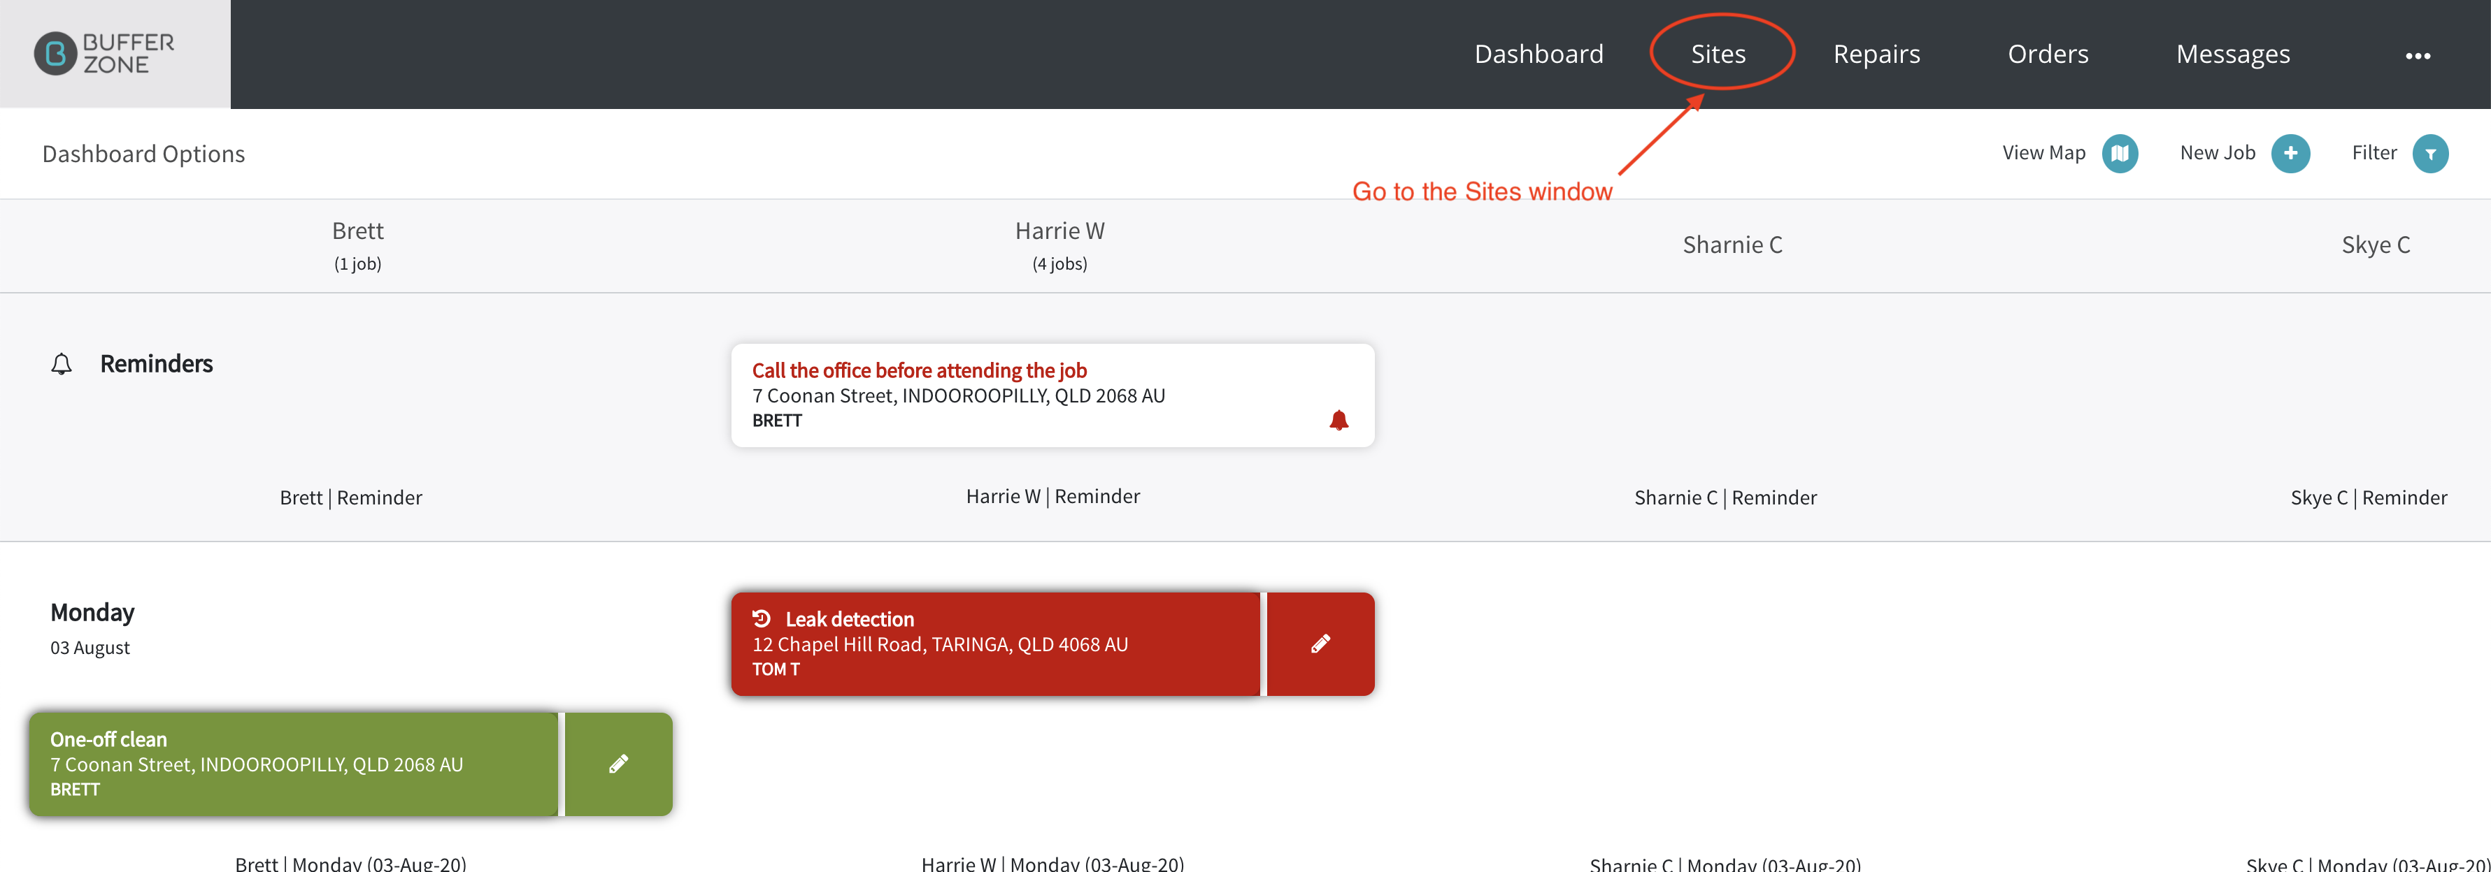Select the Brett column header
The width and height of the screenshot is (2491, 872).
point(357,231)
